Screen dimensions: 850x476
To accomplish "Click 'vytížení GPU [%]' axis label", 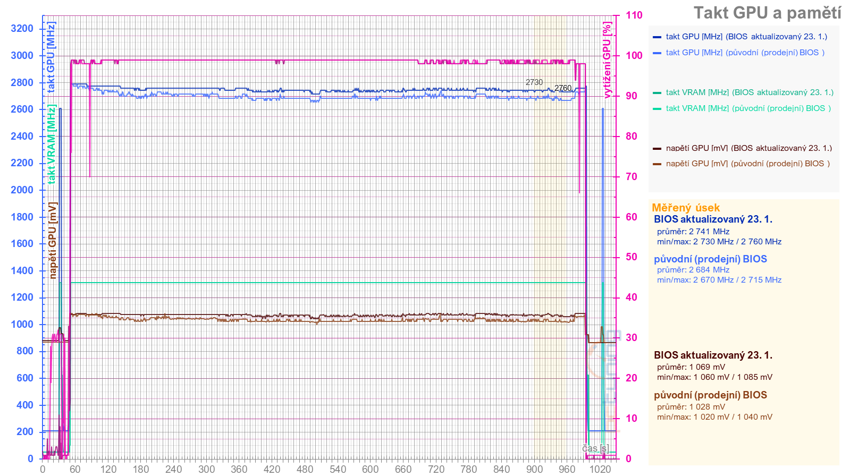I will pyautogui.click(x=607, y=60).
